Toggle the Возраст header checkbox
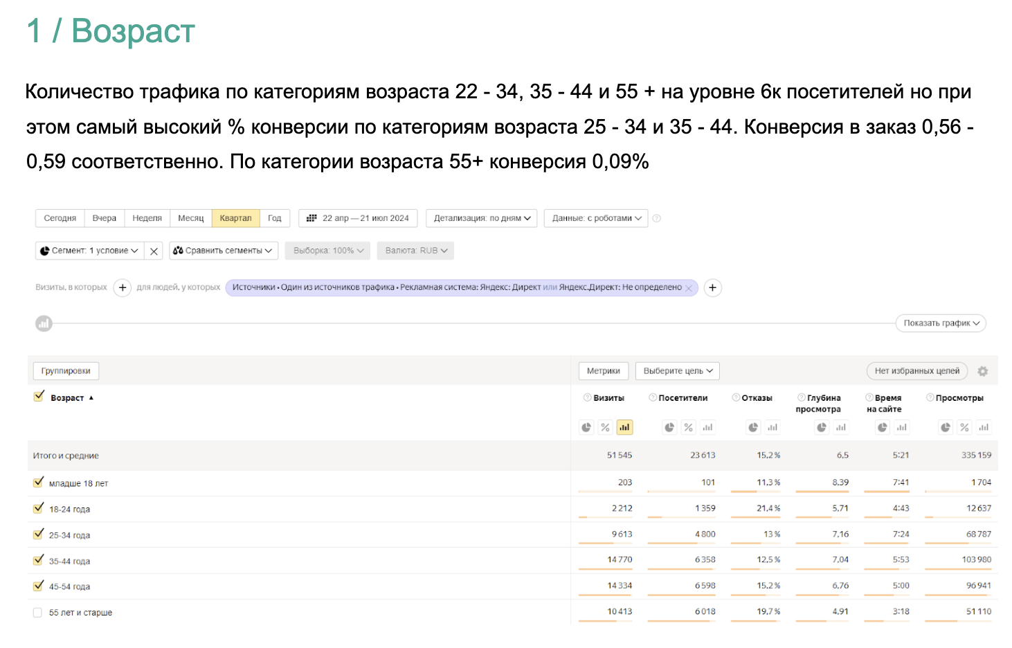The height and width of the screenshot is (648, 1012). [39, 397]
